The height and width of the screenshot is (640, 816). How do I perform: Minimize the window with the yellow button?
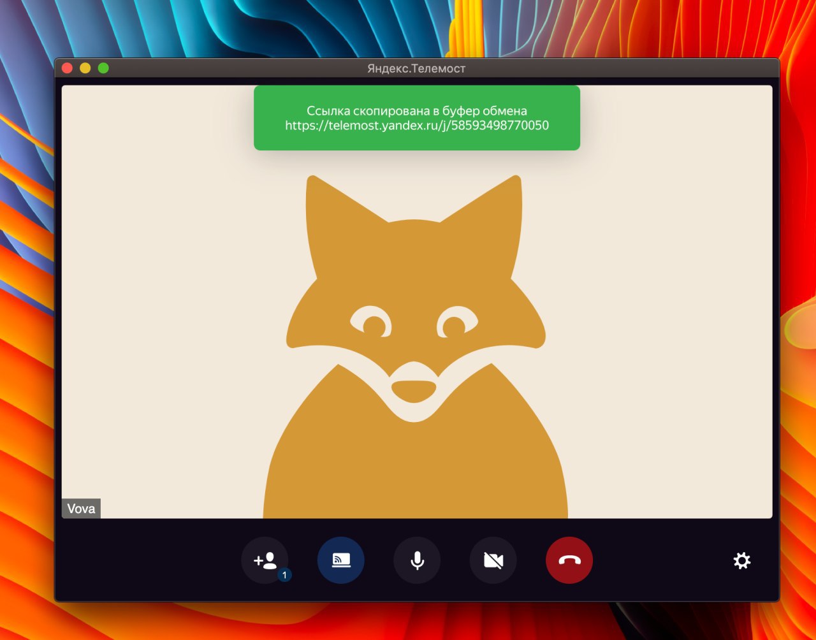(x=85, y=68)
